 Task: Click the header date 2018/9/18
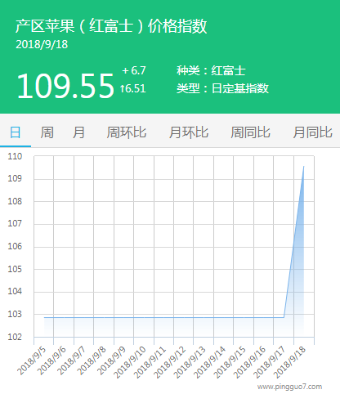[x=42, y=45]
